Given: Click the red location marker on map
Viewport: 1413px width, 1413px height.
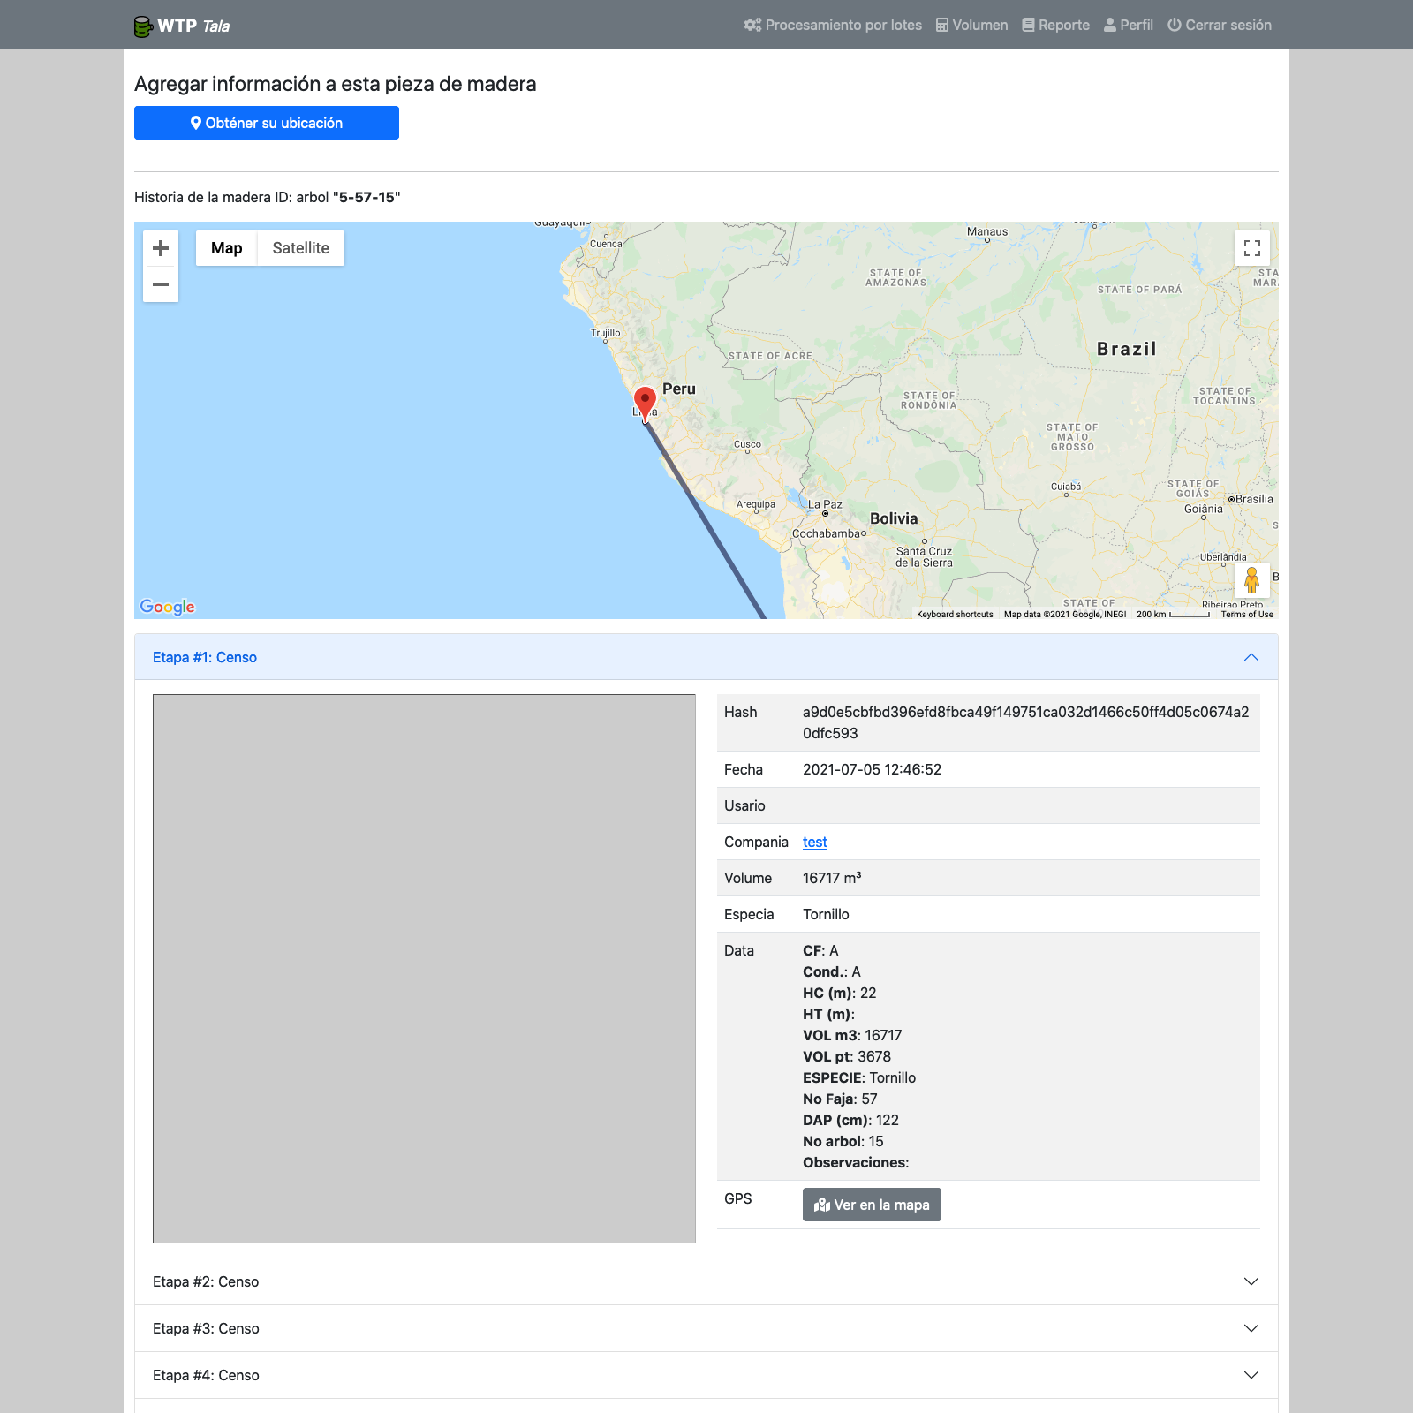Looking at the screenshot, I should click(x=645, y=403).
